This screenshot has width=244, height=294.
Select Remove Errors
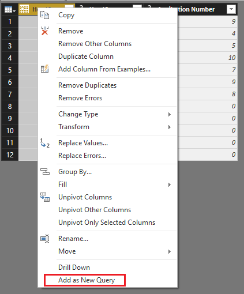pyautogui.click(x=80, y=98)
